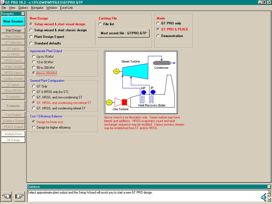Click the Start Design button
The width and height of the screenshot is (272, 204).
(x=13, y=30)
